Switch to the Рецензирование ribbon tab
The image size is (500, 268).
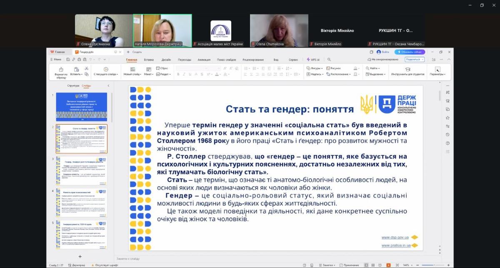pos(253,59)
